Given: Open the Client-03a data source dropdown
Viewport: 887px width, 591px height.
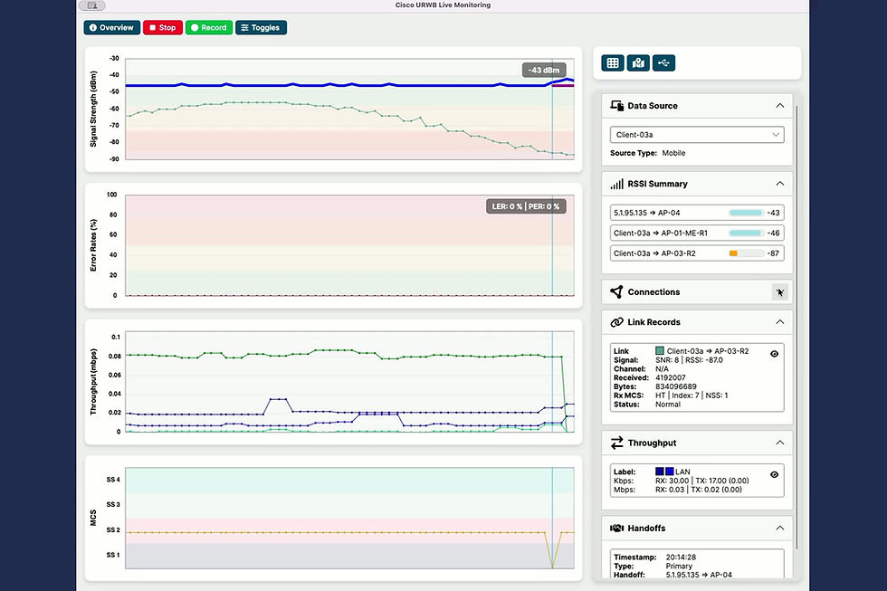Looking at the screenshot, I should coord(697,135).
